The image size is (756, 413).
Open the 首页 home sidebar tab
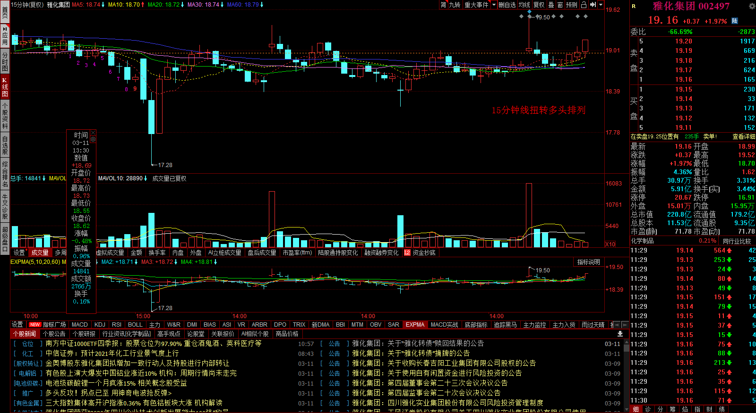click(5, 12)
